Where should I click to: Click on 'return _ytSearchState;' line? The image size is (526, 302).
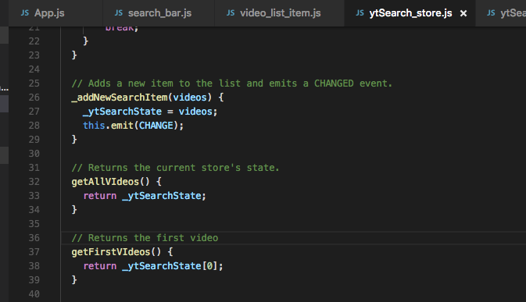pos(145,196)
